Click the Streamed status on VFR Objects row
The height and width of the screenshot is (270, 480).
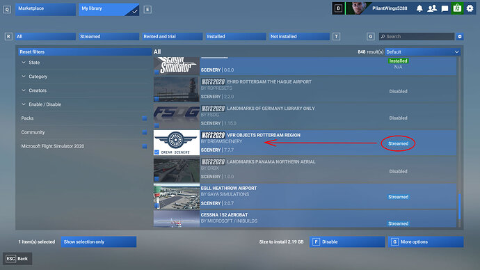pyautogui.click(x=399, y=143)
